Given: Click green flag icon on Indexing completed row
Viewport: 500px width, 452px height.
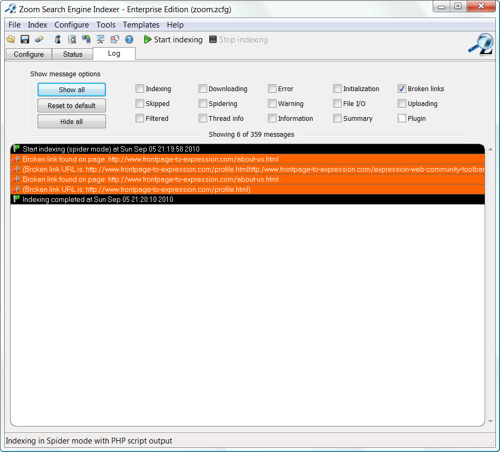Looking at the screenshot, I should point(16,199).
